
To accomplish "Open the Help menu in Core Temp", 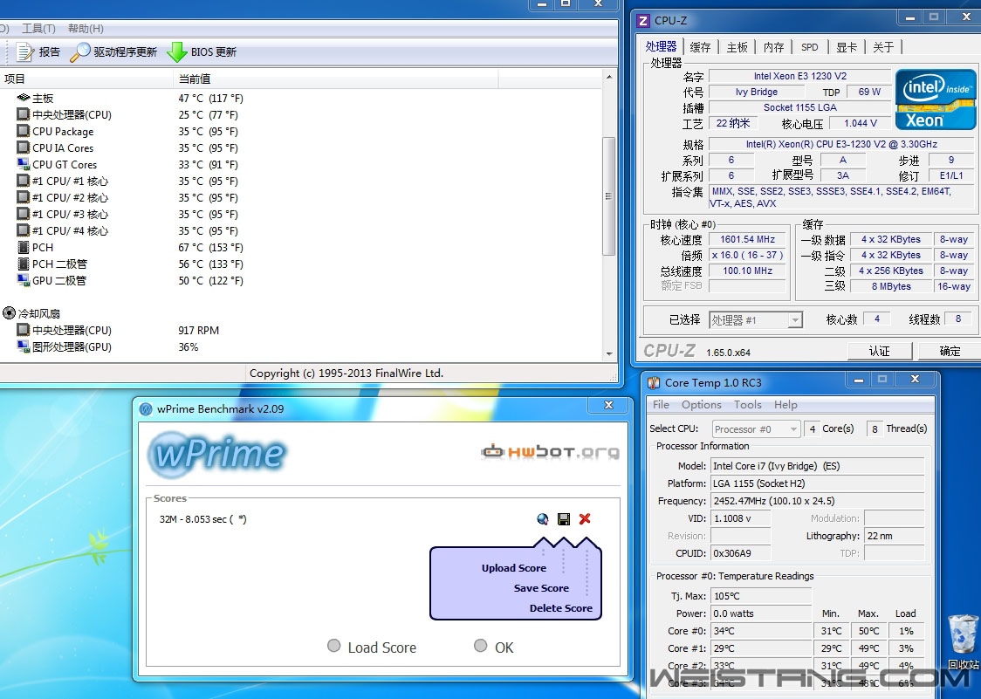I will pos(785,405).
